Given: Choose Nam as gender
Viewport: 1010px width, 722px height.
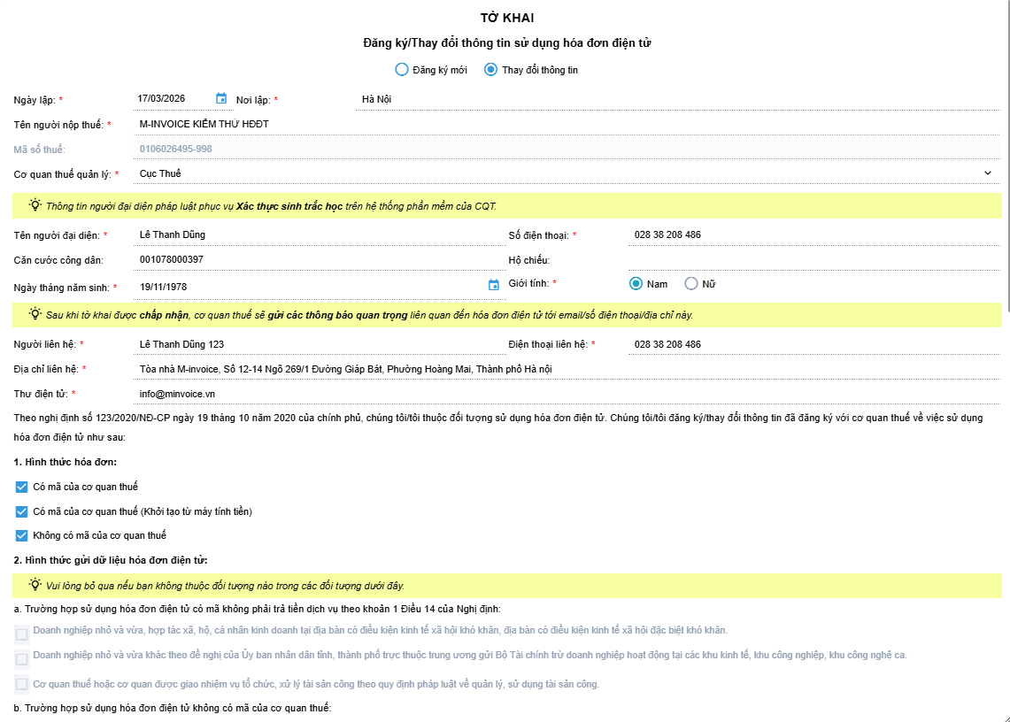Looking at the screenshot, I should tap(636, 284).
